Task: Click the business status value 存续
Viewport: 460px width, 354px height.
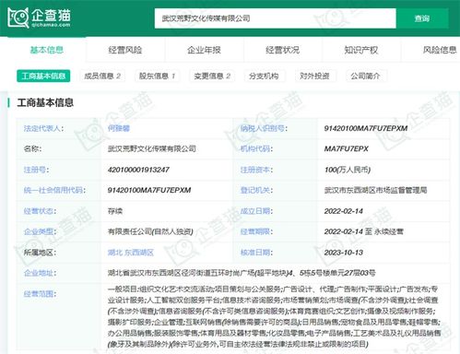Action: pos(115,211)
